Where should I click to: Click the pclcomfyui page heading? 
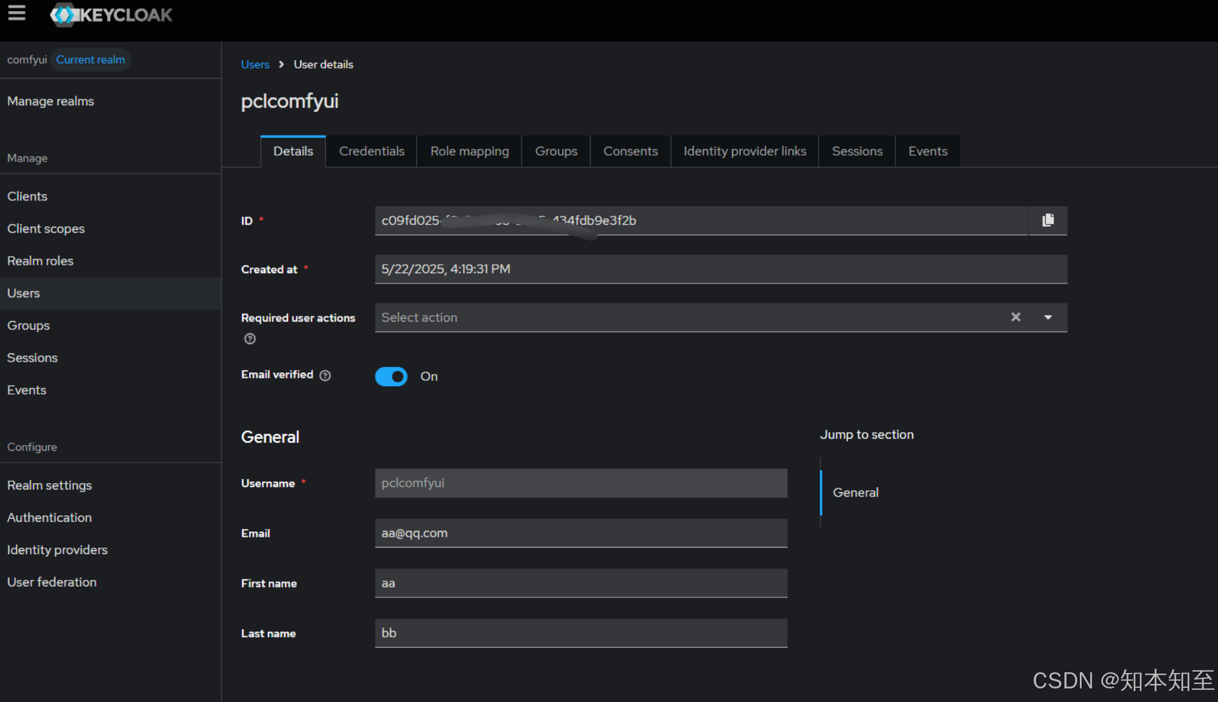pos(290,101)
